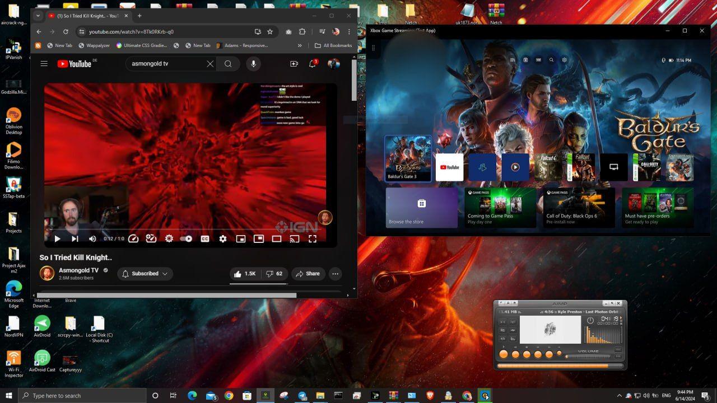This screenshot has width=717, height=403.
Task: Toggle closed captions on the video
Action: point(205,239)
